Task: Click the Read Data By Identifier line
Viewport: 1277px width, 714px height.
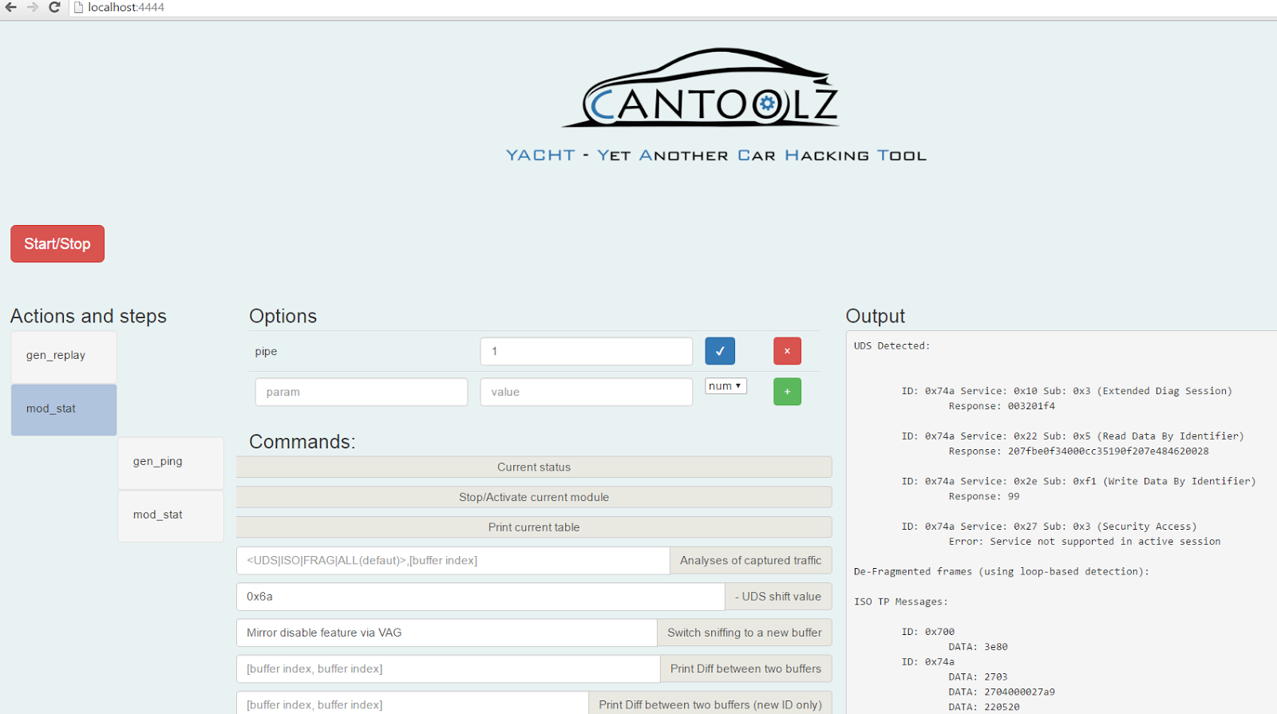Action: (x=1073, y=436)
